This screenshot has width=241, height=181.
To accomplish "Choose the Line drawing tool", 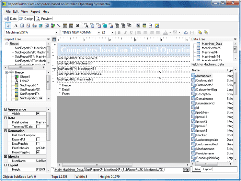I will [59, 26].
